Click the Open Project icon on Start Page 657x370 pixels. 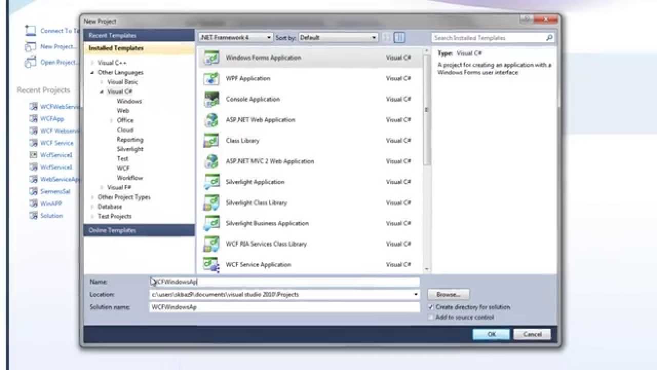(x=31, y=62)
